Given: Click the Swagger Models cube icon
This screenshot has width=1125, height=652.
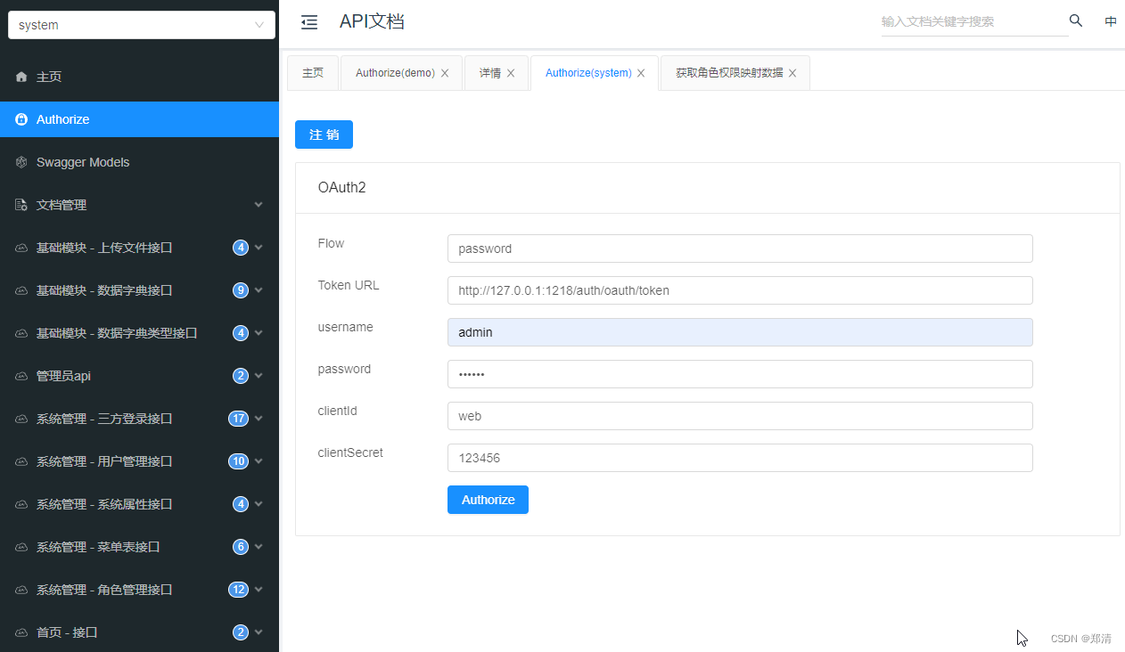Looking at the screenshot, I should (x=21, y=163).
